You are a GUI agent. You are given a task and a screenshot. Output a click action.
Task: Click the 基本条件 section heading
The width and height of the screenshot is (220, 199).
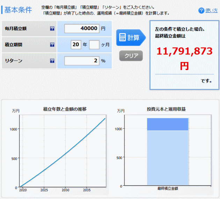tap(18, 10)
